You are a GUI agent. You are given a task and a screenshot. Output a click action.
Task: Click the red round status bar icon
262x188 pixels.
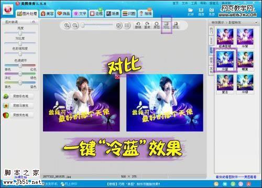click(x=249, y=184)
